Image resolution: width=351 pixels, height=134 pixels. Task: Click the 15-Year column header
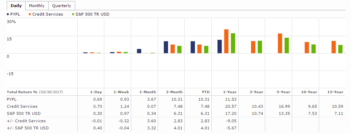tap(335, 92)
